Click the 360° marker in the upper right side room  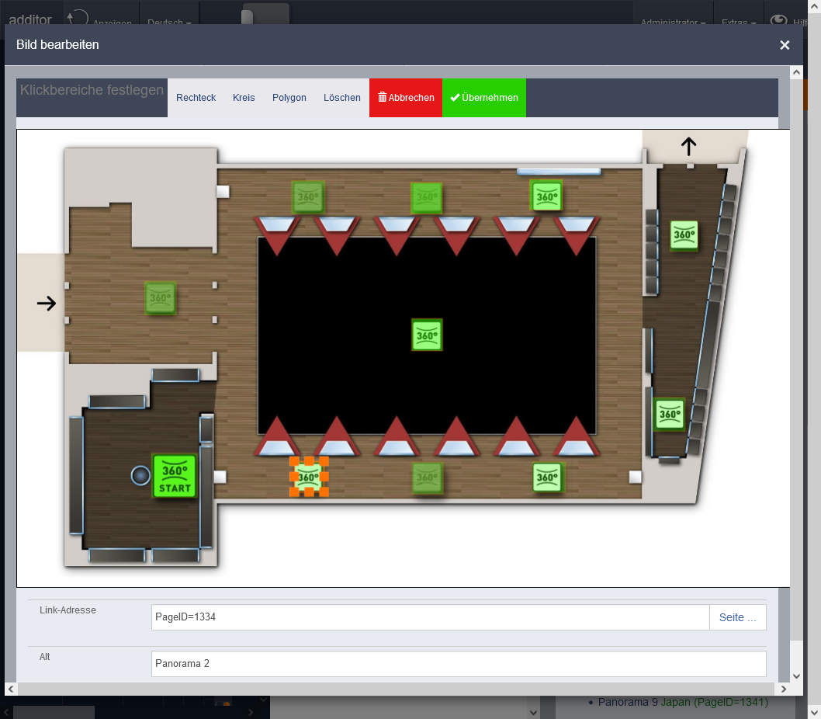click(x=684, y=235)
